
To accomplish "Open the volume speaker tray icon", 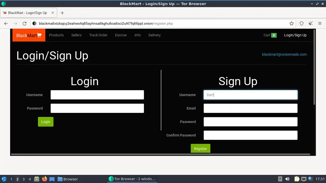I will tap(287, 179).
